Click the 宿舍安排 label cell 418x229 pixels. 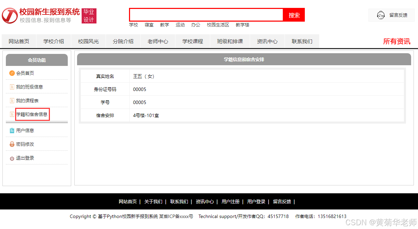coord(105,115)
